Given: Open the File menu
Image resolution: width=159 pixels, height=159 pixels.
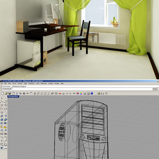Looking at the screenshot, I should (2, 83).
